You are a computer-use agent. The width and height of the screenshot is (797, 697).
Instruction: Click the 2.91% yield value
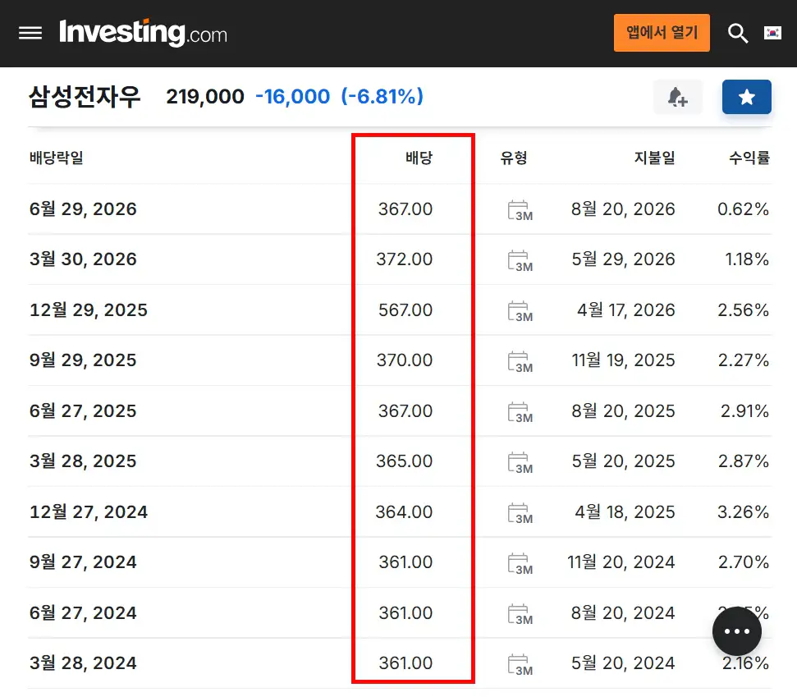pos(744,410)
